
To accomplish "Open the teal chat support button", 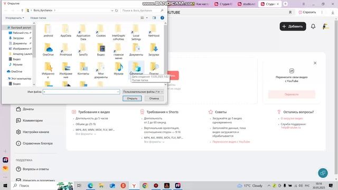I will coord(323,173).
